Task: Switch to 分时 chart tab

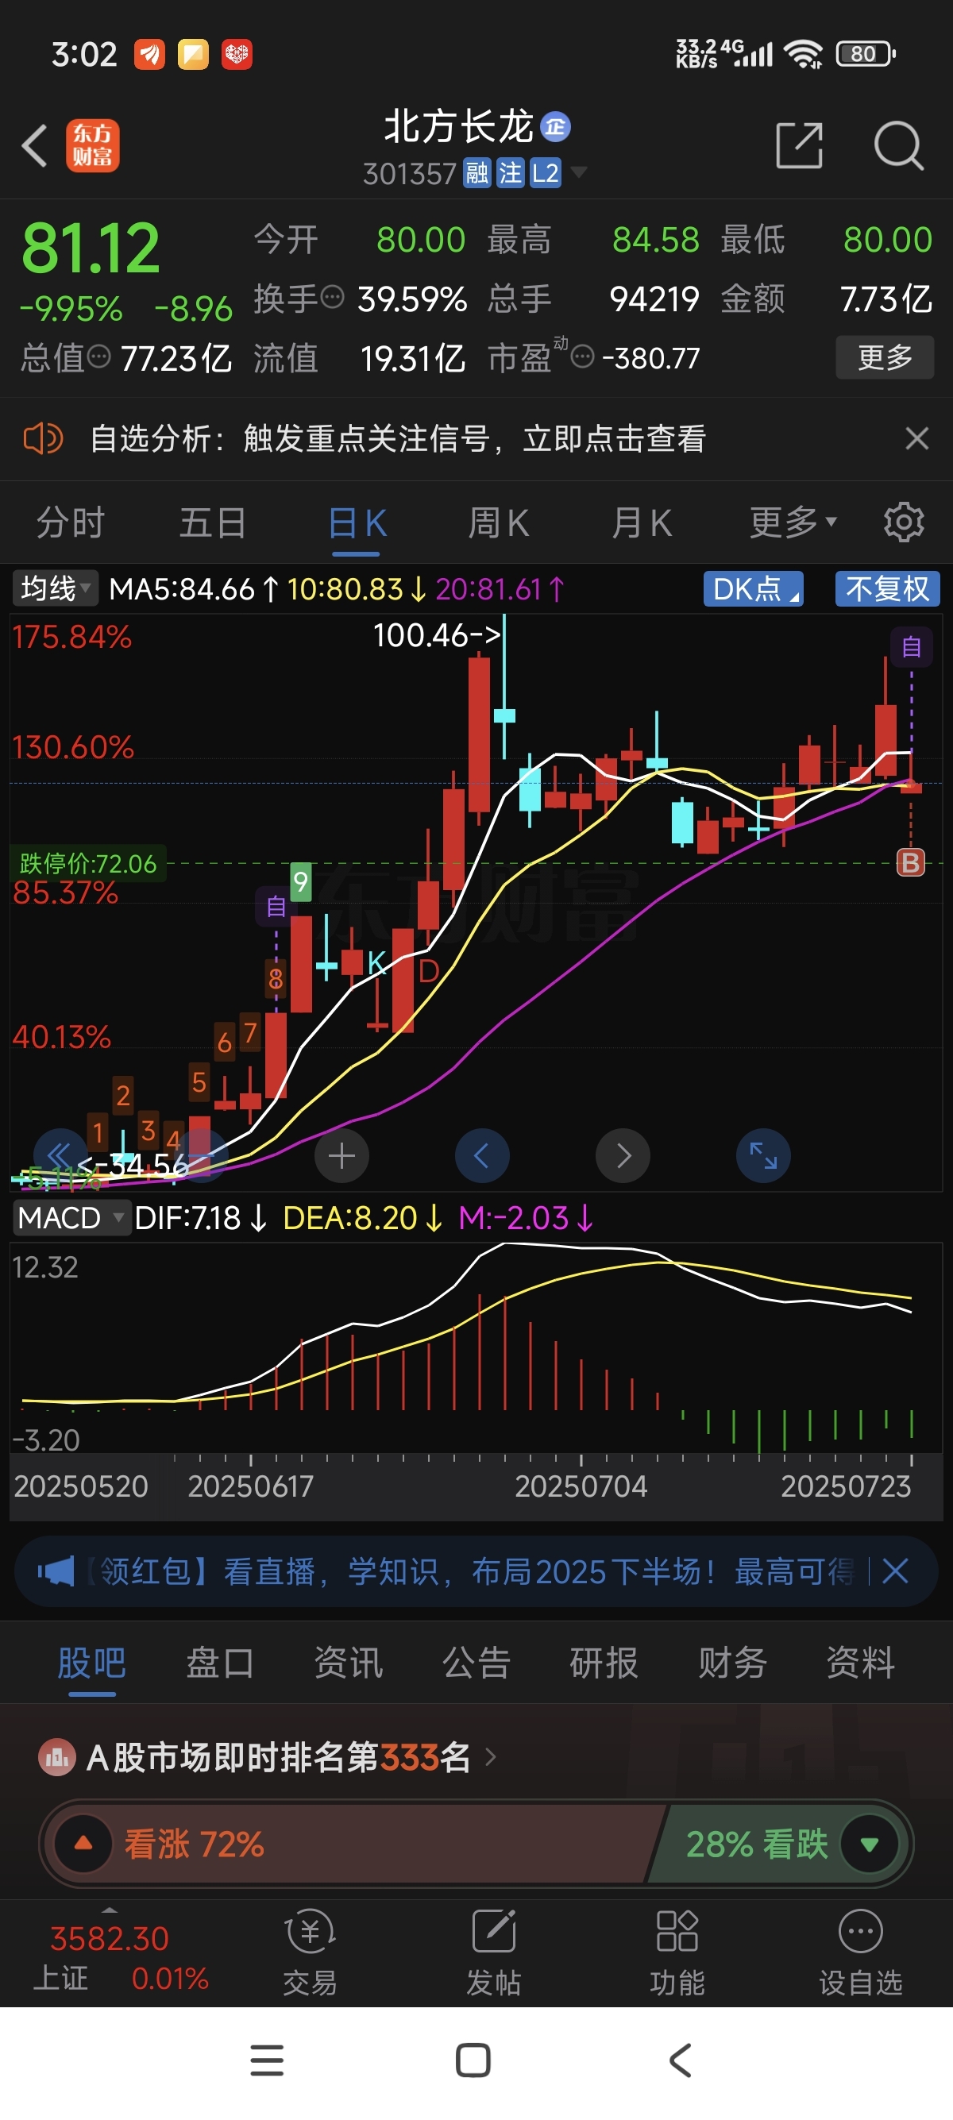Action: point(71,522)
